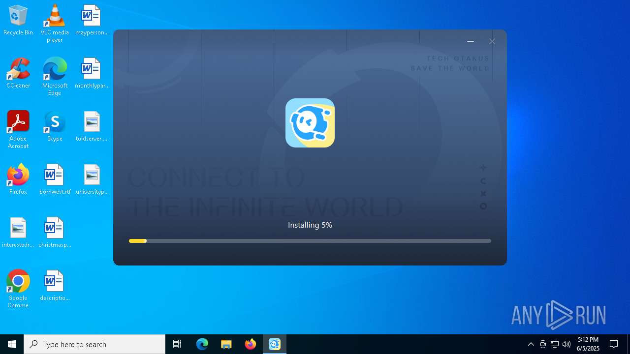This screenshot has width=630, height=354.
Task: Show hidden system tray icons
Action: pyautogui.click(x=531, y=344)
